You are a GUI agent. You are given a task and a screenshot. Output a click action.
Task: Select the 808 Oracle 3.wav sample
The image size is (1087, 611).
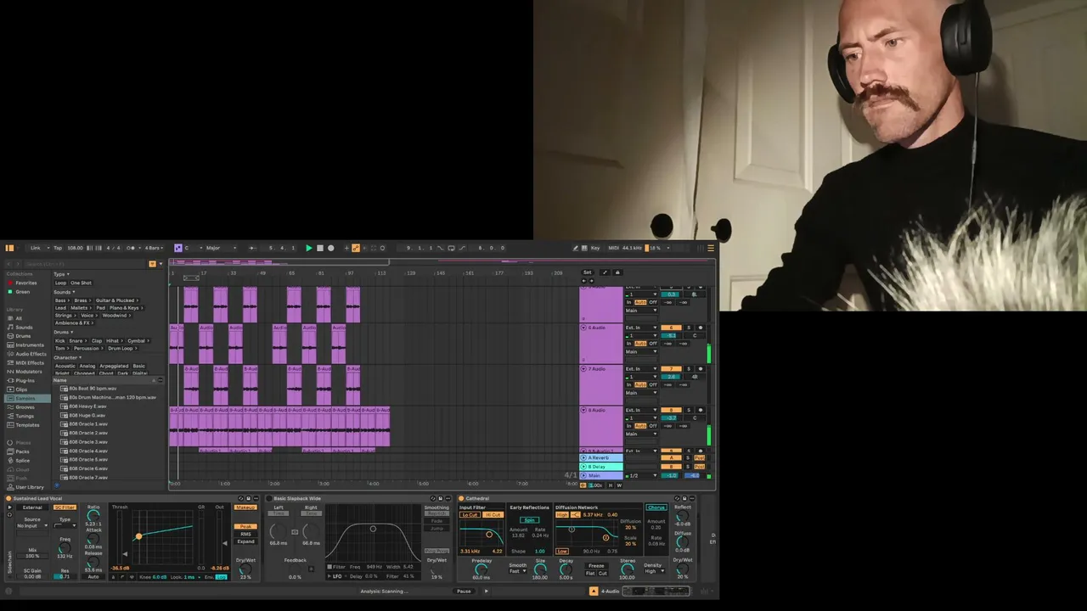(88, 442)
